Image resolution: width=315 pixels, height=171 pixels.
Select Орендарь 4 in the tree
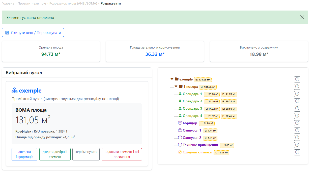192,116
